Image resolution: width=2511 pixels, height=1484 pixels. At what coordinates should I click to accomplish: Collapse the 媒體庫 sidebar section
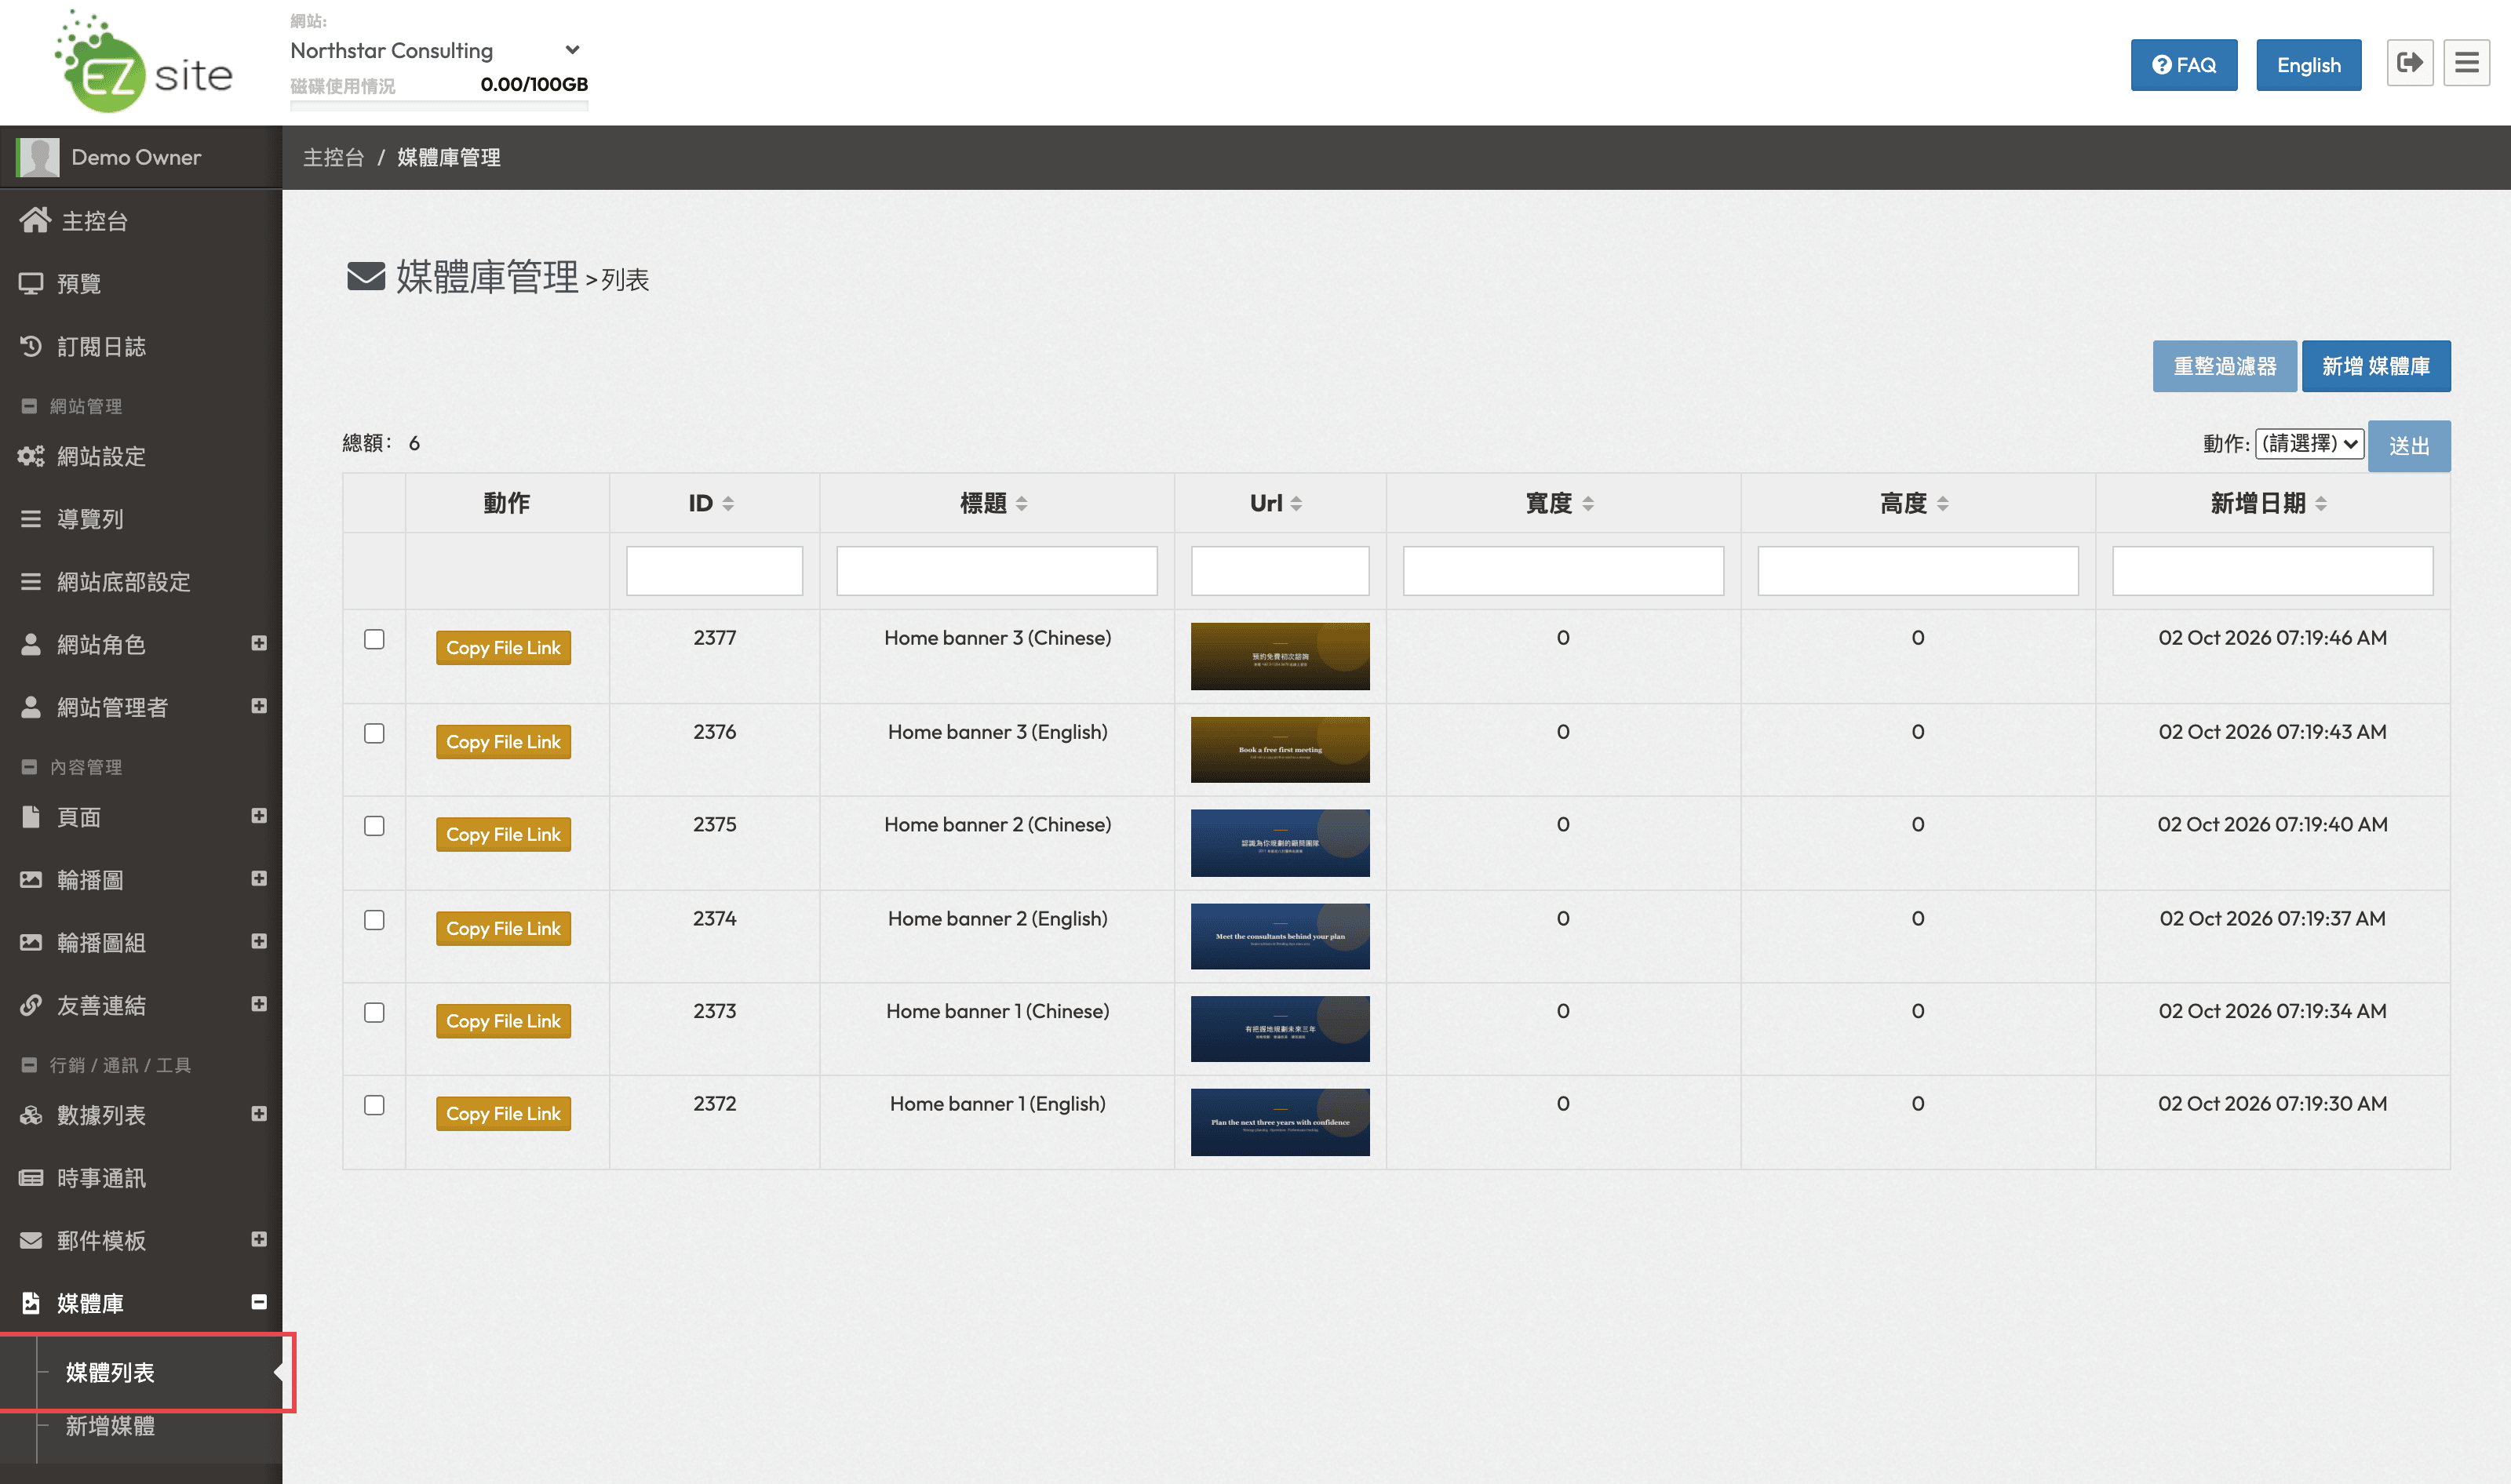(x=259, y=1301)
